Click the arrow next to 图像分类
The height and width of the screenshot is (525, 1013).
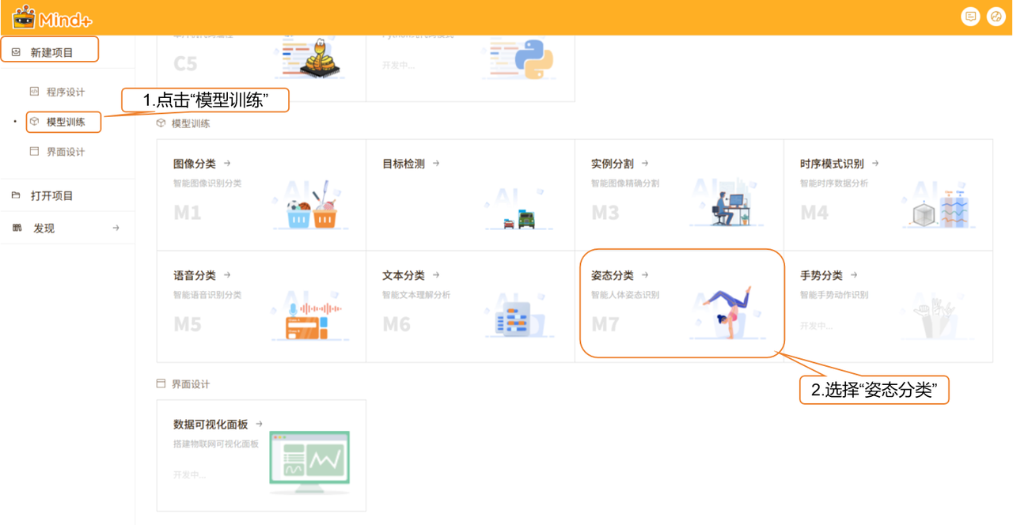[227, 164]
